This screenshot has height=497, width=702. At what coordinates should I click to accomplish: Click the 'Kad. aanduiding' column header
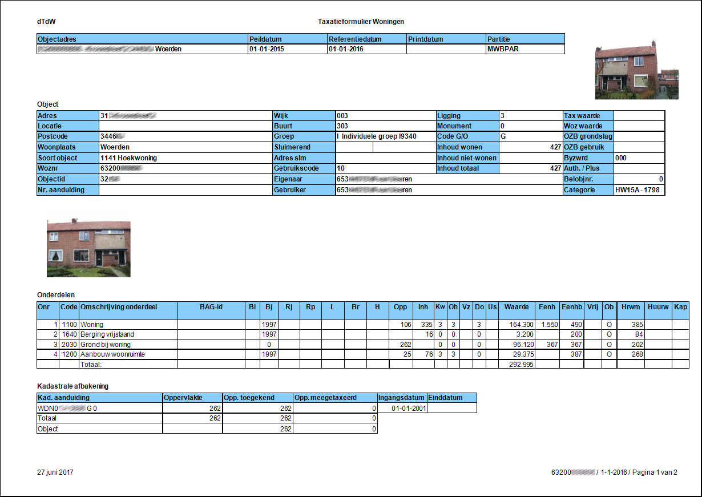99,398
